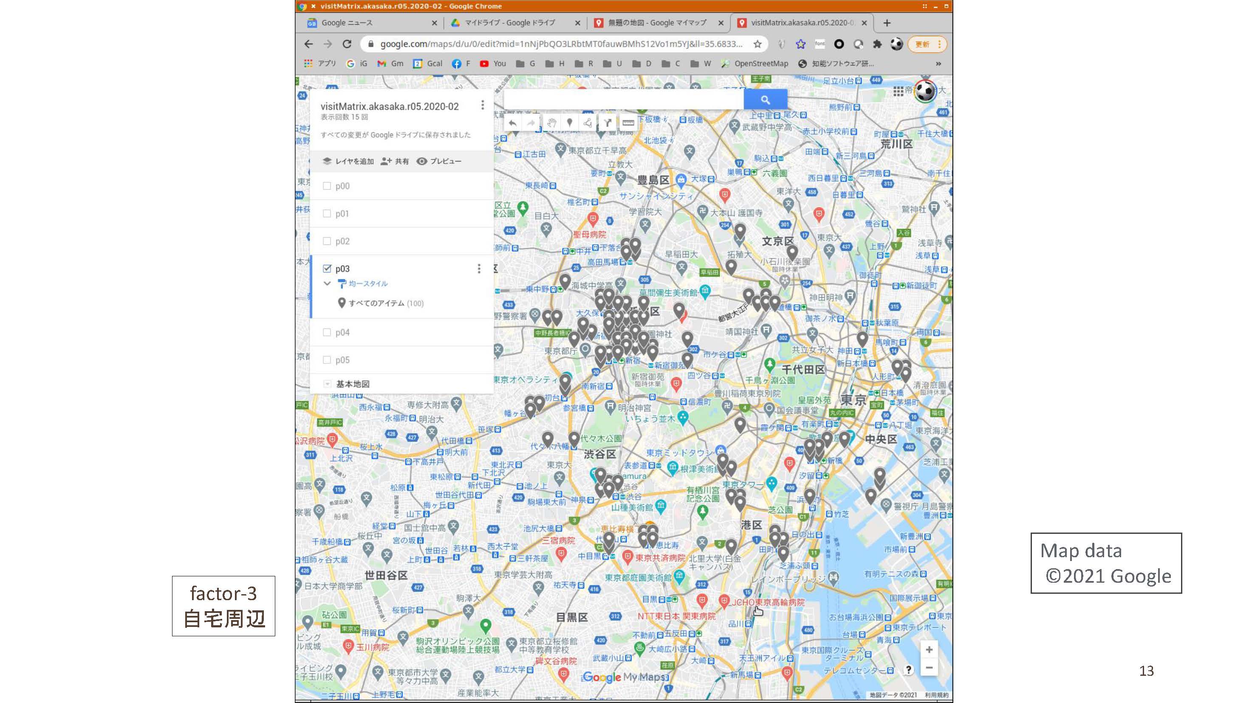
Task: Click the undo arrow in map toolbar
Action: click(x=512, y=123)
